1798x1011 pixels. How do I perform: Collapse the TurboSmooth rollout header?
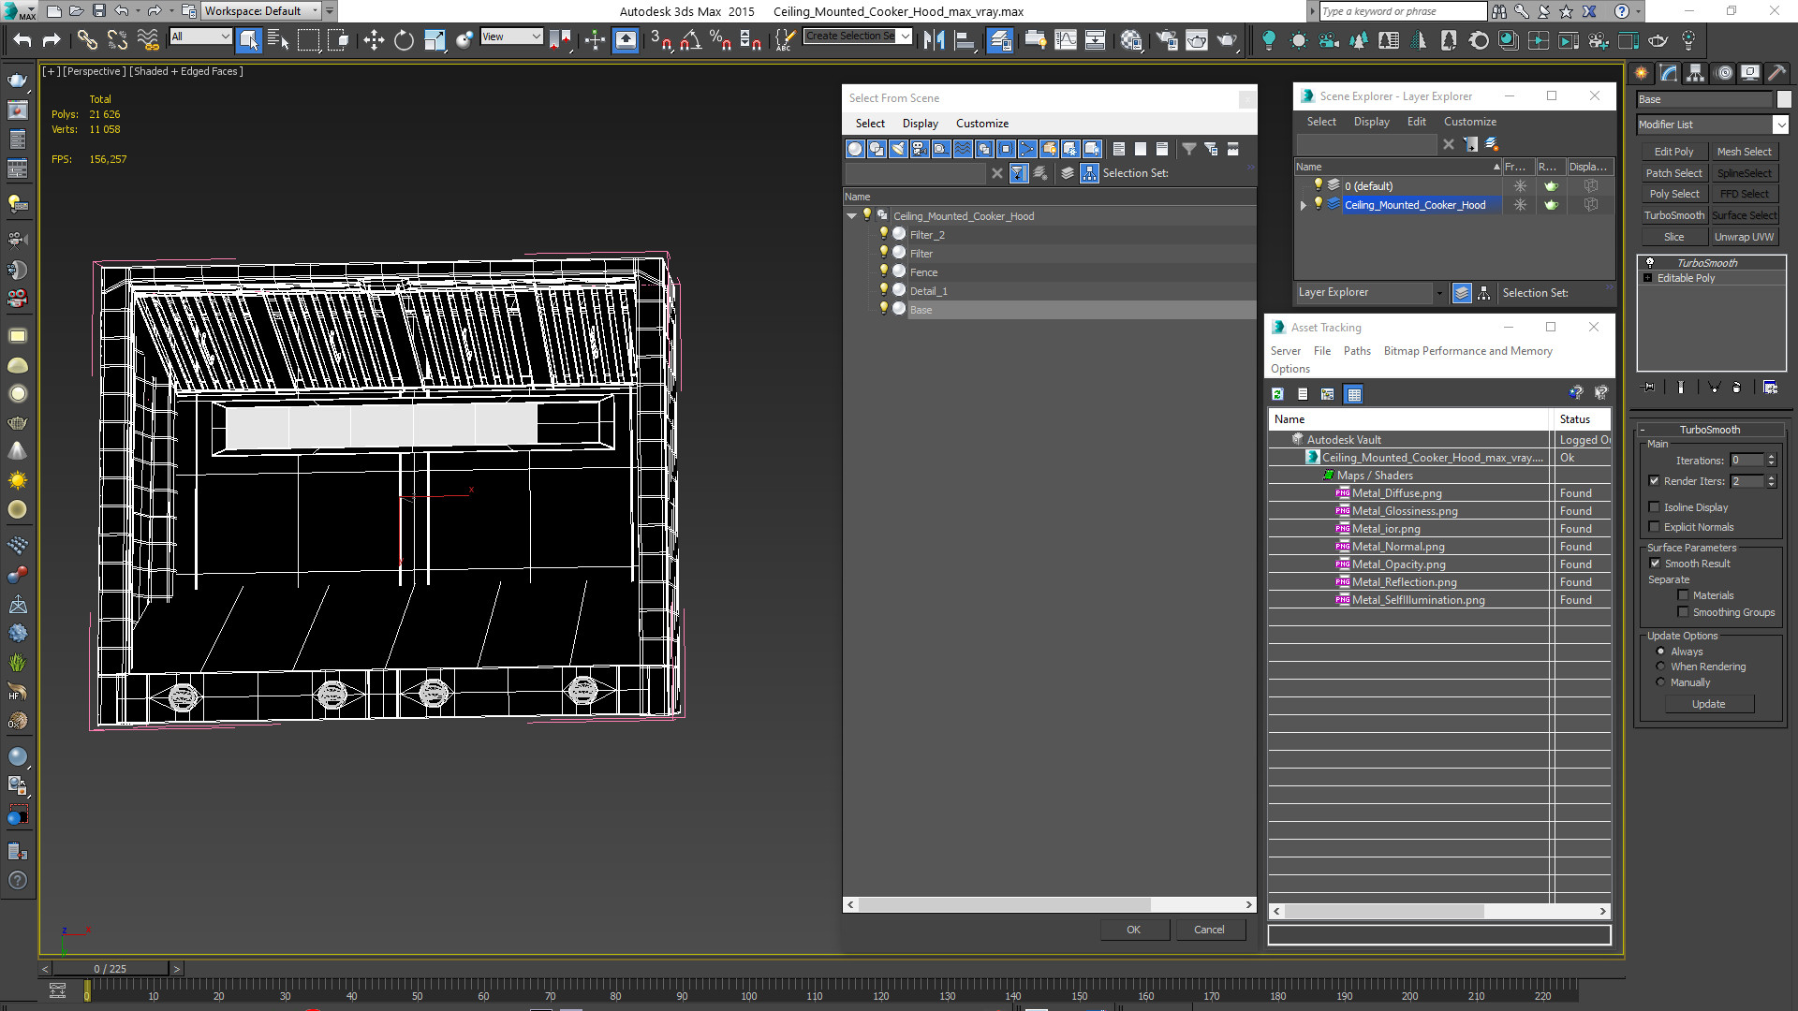point(1709,430)
